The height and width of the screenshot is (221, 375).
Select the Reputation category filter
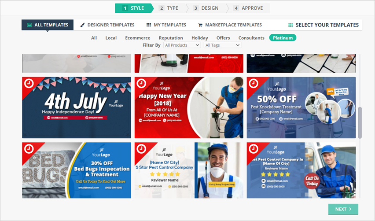(x=171, y=38)
